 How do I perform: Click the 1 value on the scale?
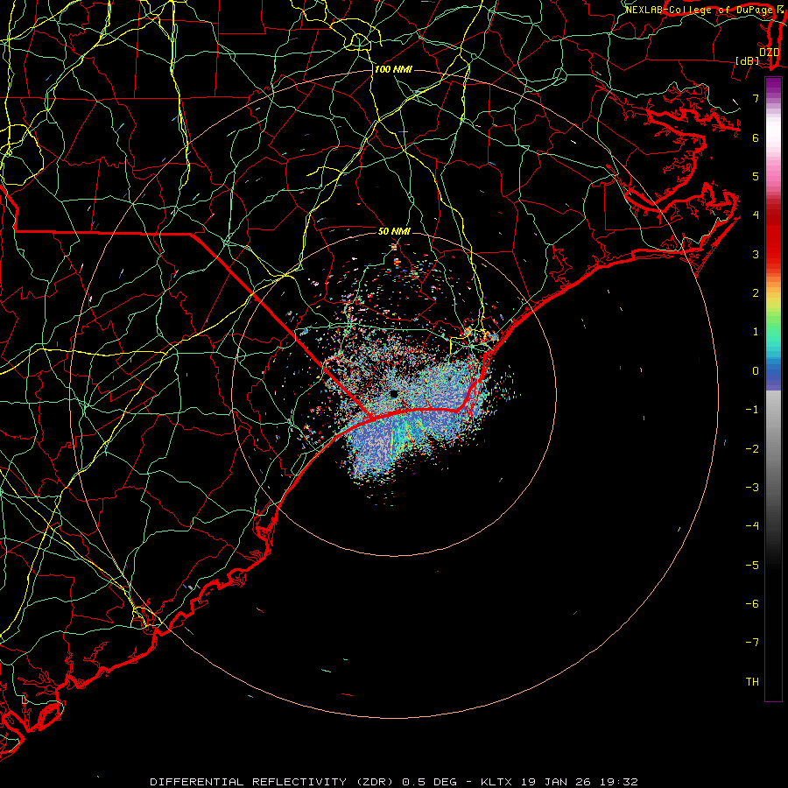(756, 332)
